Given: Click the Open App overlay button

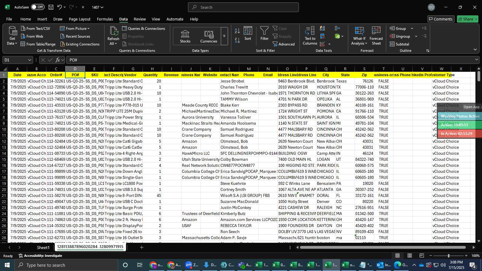Looking at the screenshot, I should [x=471, y=107].
